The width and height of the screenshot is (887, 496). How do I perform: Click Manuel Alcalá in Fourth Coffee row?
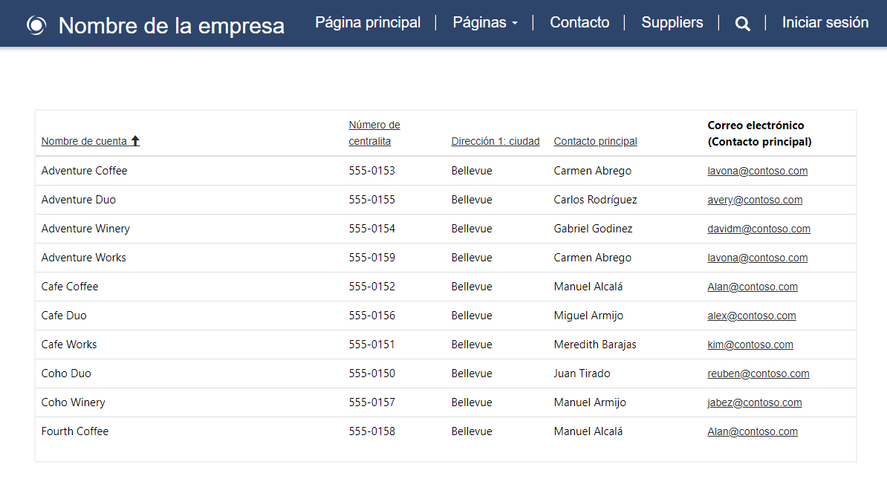[588, 431]
